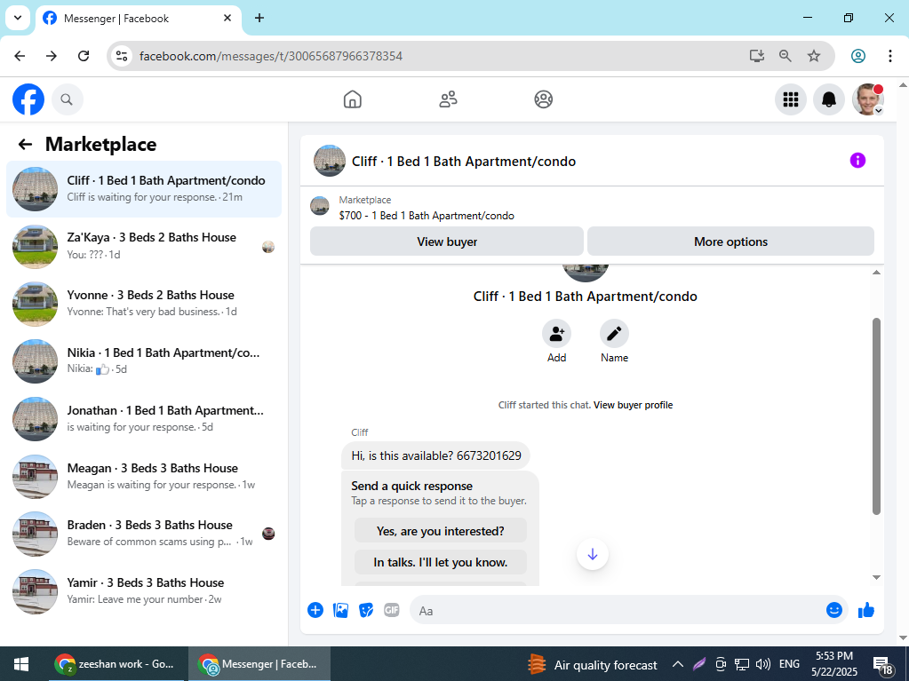Viewport: 909px width, 681px height.
Task: Switch to Messenger Facebook taskbar window
Action: pyautogui.click(x=259, y=664)
